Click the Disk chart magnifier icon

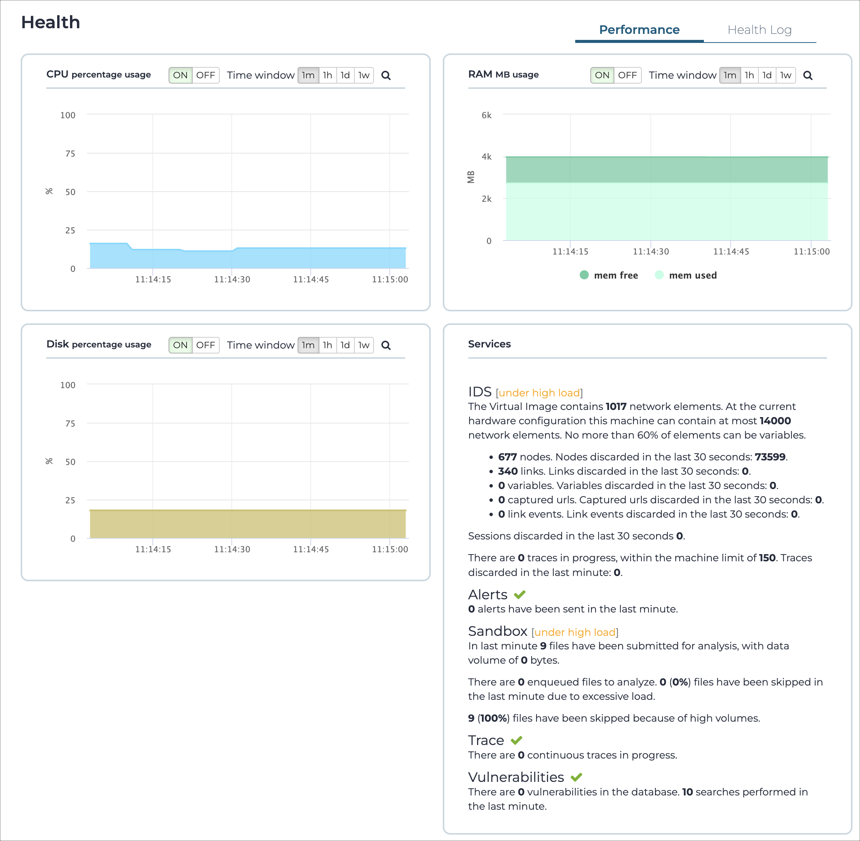[386, 346]
